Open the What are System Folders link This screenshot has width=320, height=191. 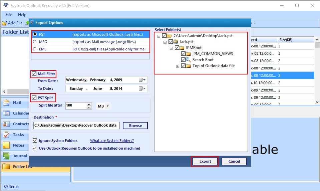(x=112, y=141)
